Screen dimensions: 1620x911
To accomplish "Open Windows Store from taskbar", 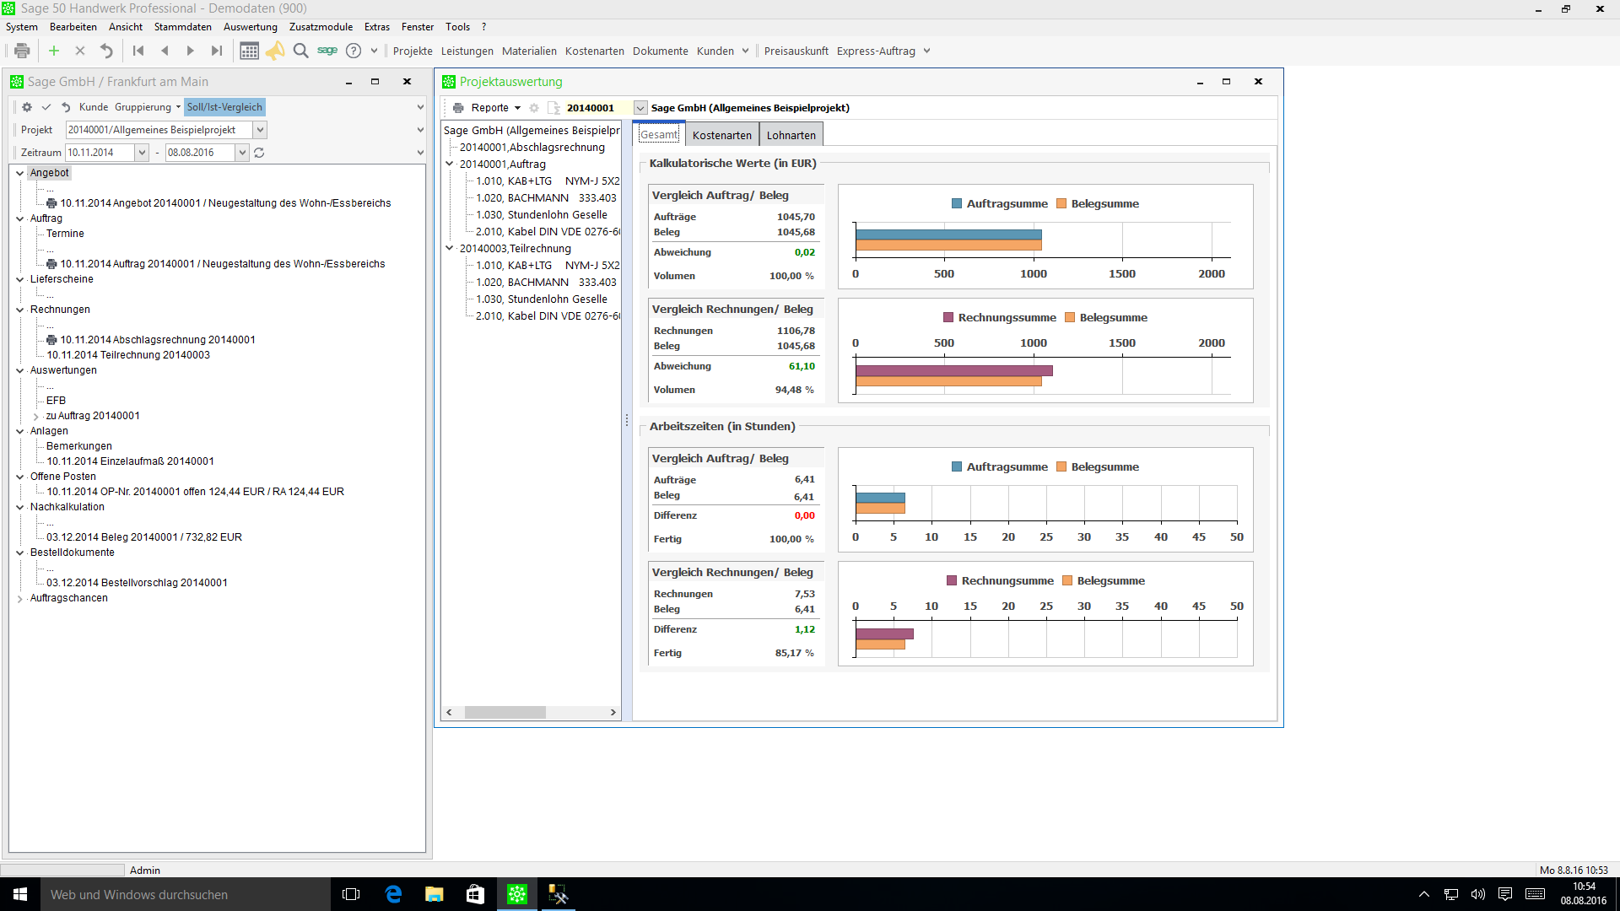I will pos(475,894).
